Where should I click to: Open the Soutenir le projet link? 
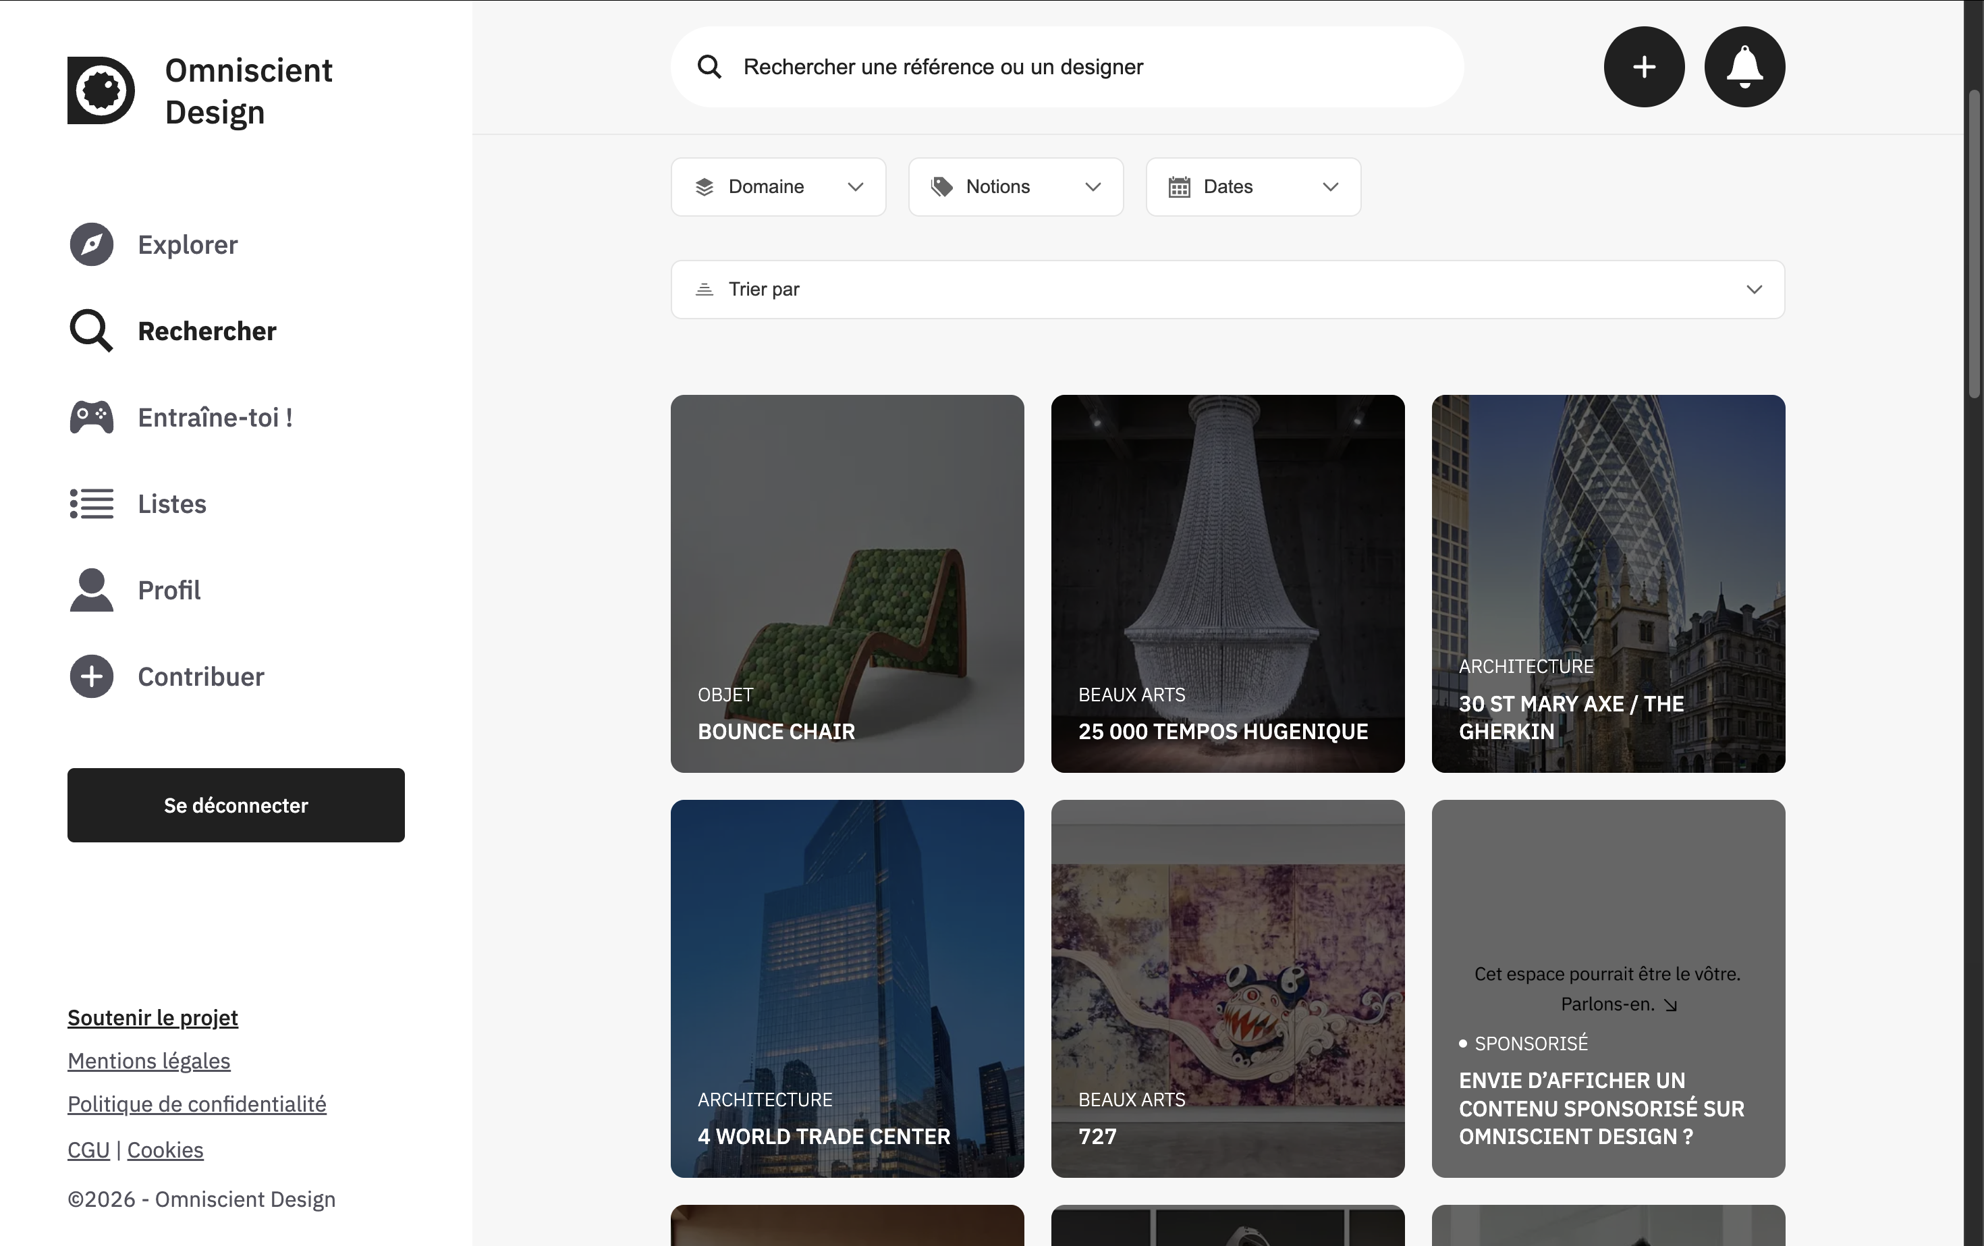tap(153, 1018)
